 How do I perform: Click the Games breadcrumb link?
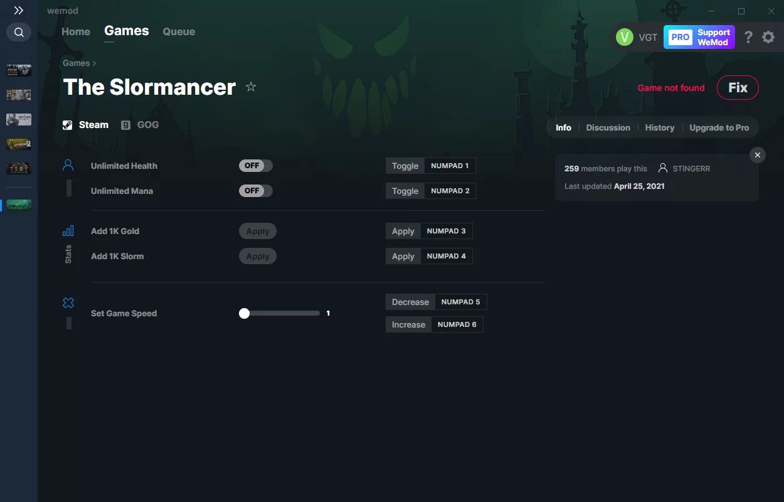[76, 63]
